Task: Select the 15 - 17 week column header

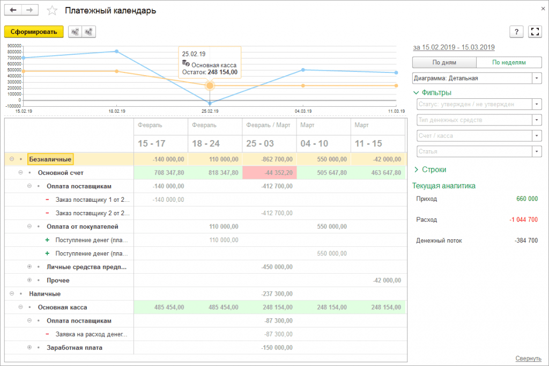Action: click(161, 143)
